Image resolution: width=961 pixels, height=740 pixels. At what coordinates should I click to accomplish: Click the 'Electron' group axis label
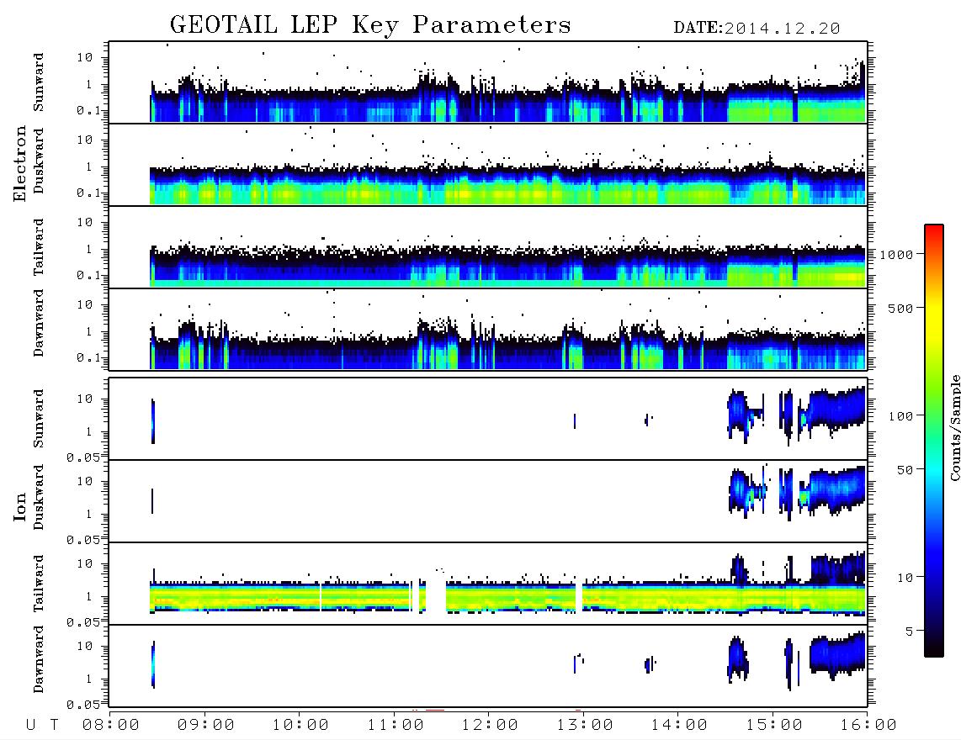click(x=19, y=163)
